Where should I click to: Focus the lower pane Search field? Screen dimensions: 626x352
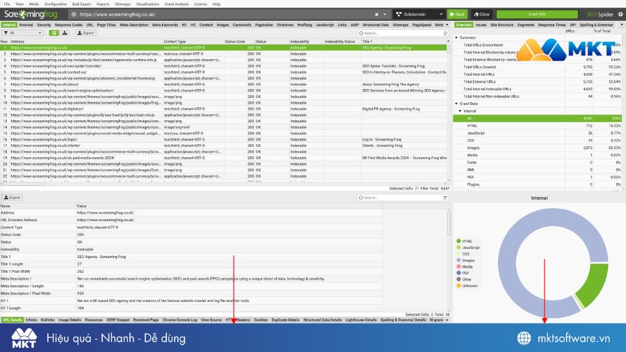point(403,198)
